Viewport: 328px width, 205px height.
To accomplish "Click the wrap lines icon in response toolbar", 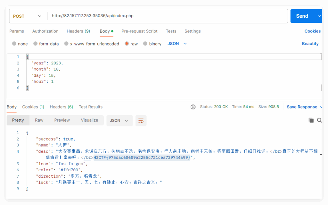I will point(141,121).
